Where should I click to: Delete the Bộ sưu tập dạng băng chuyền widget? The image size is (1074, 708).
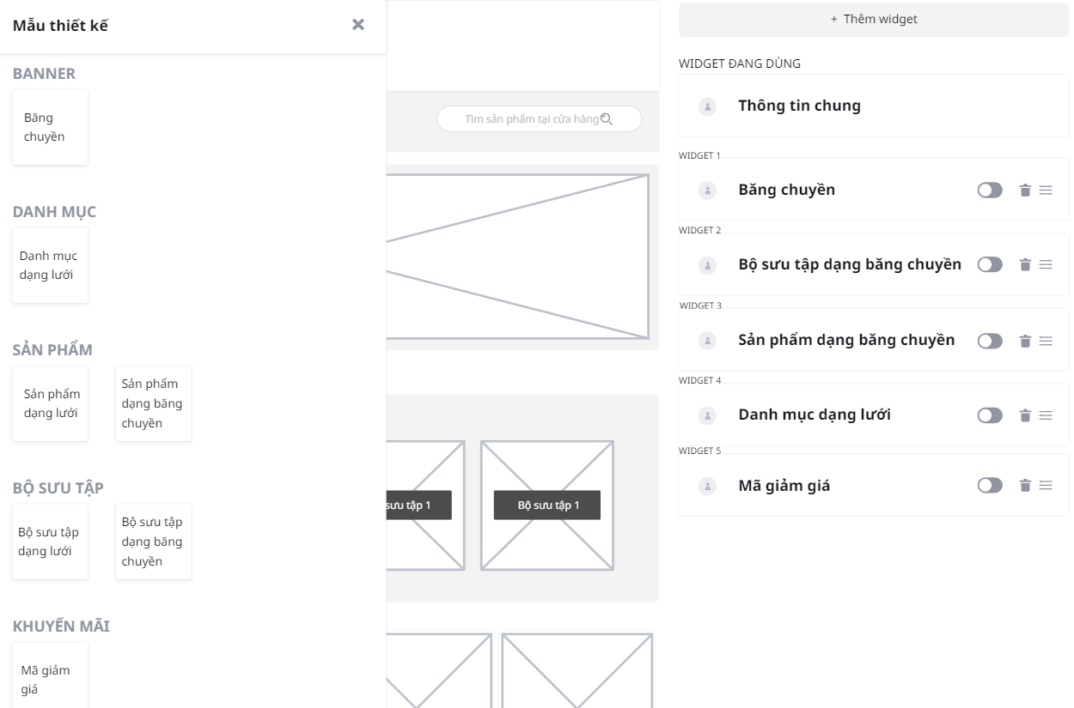click(x=1024, y=265)
